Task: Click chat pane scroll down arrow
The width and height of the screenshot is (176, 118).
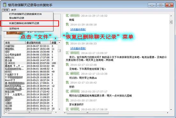Action: tap(171, 109)
